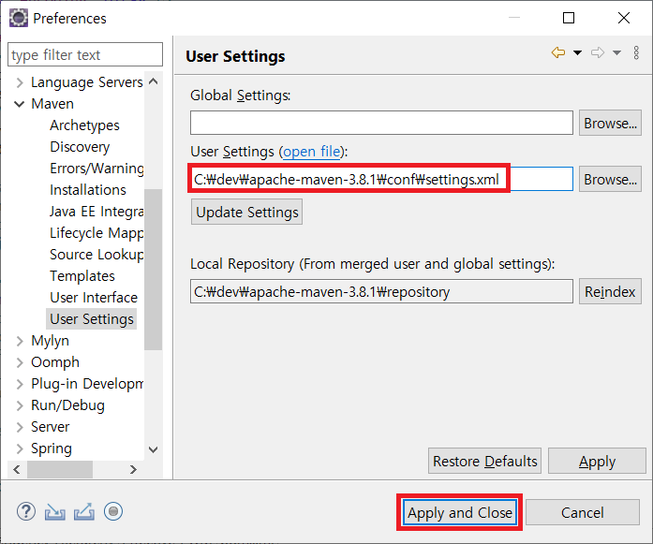Click the type filter text field
This screenshot has height=544, width=653.
point(85,54)
